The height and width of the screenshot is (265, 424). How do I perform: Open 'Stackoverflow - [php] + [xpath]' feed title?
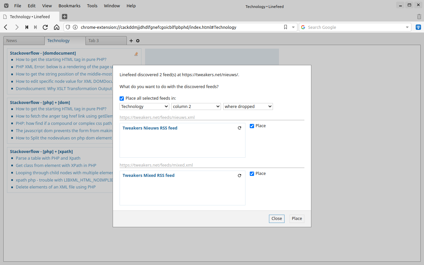coord(41,152)
